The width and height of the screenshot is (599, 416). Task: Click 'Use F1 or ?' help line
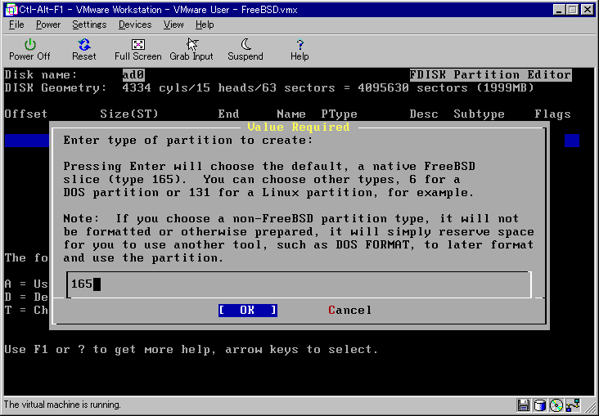point(191,350)
